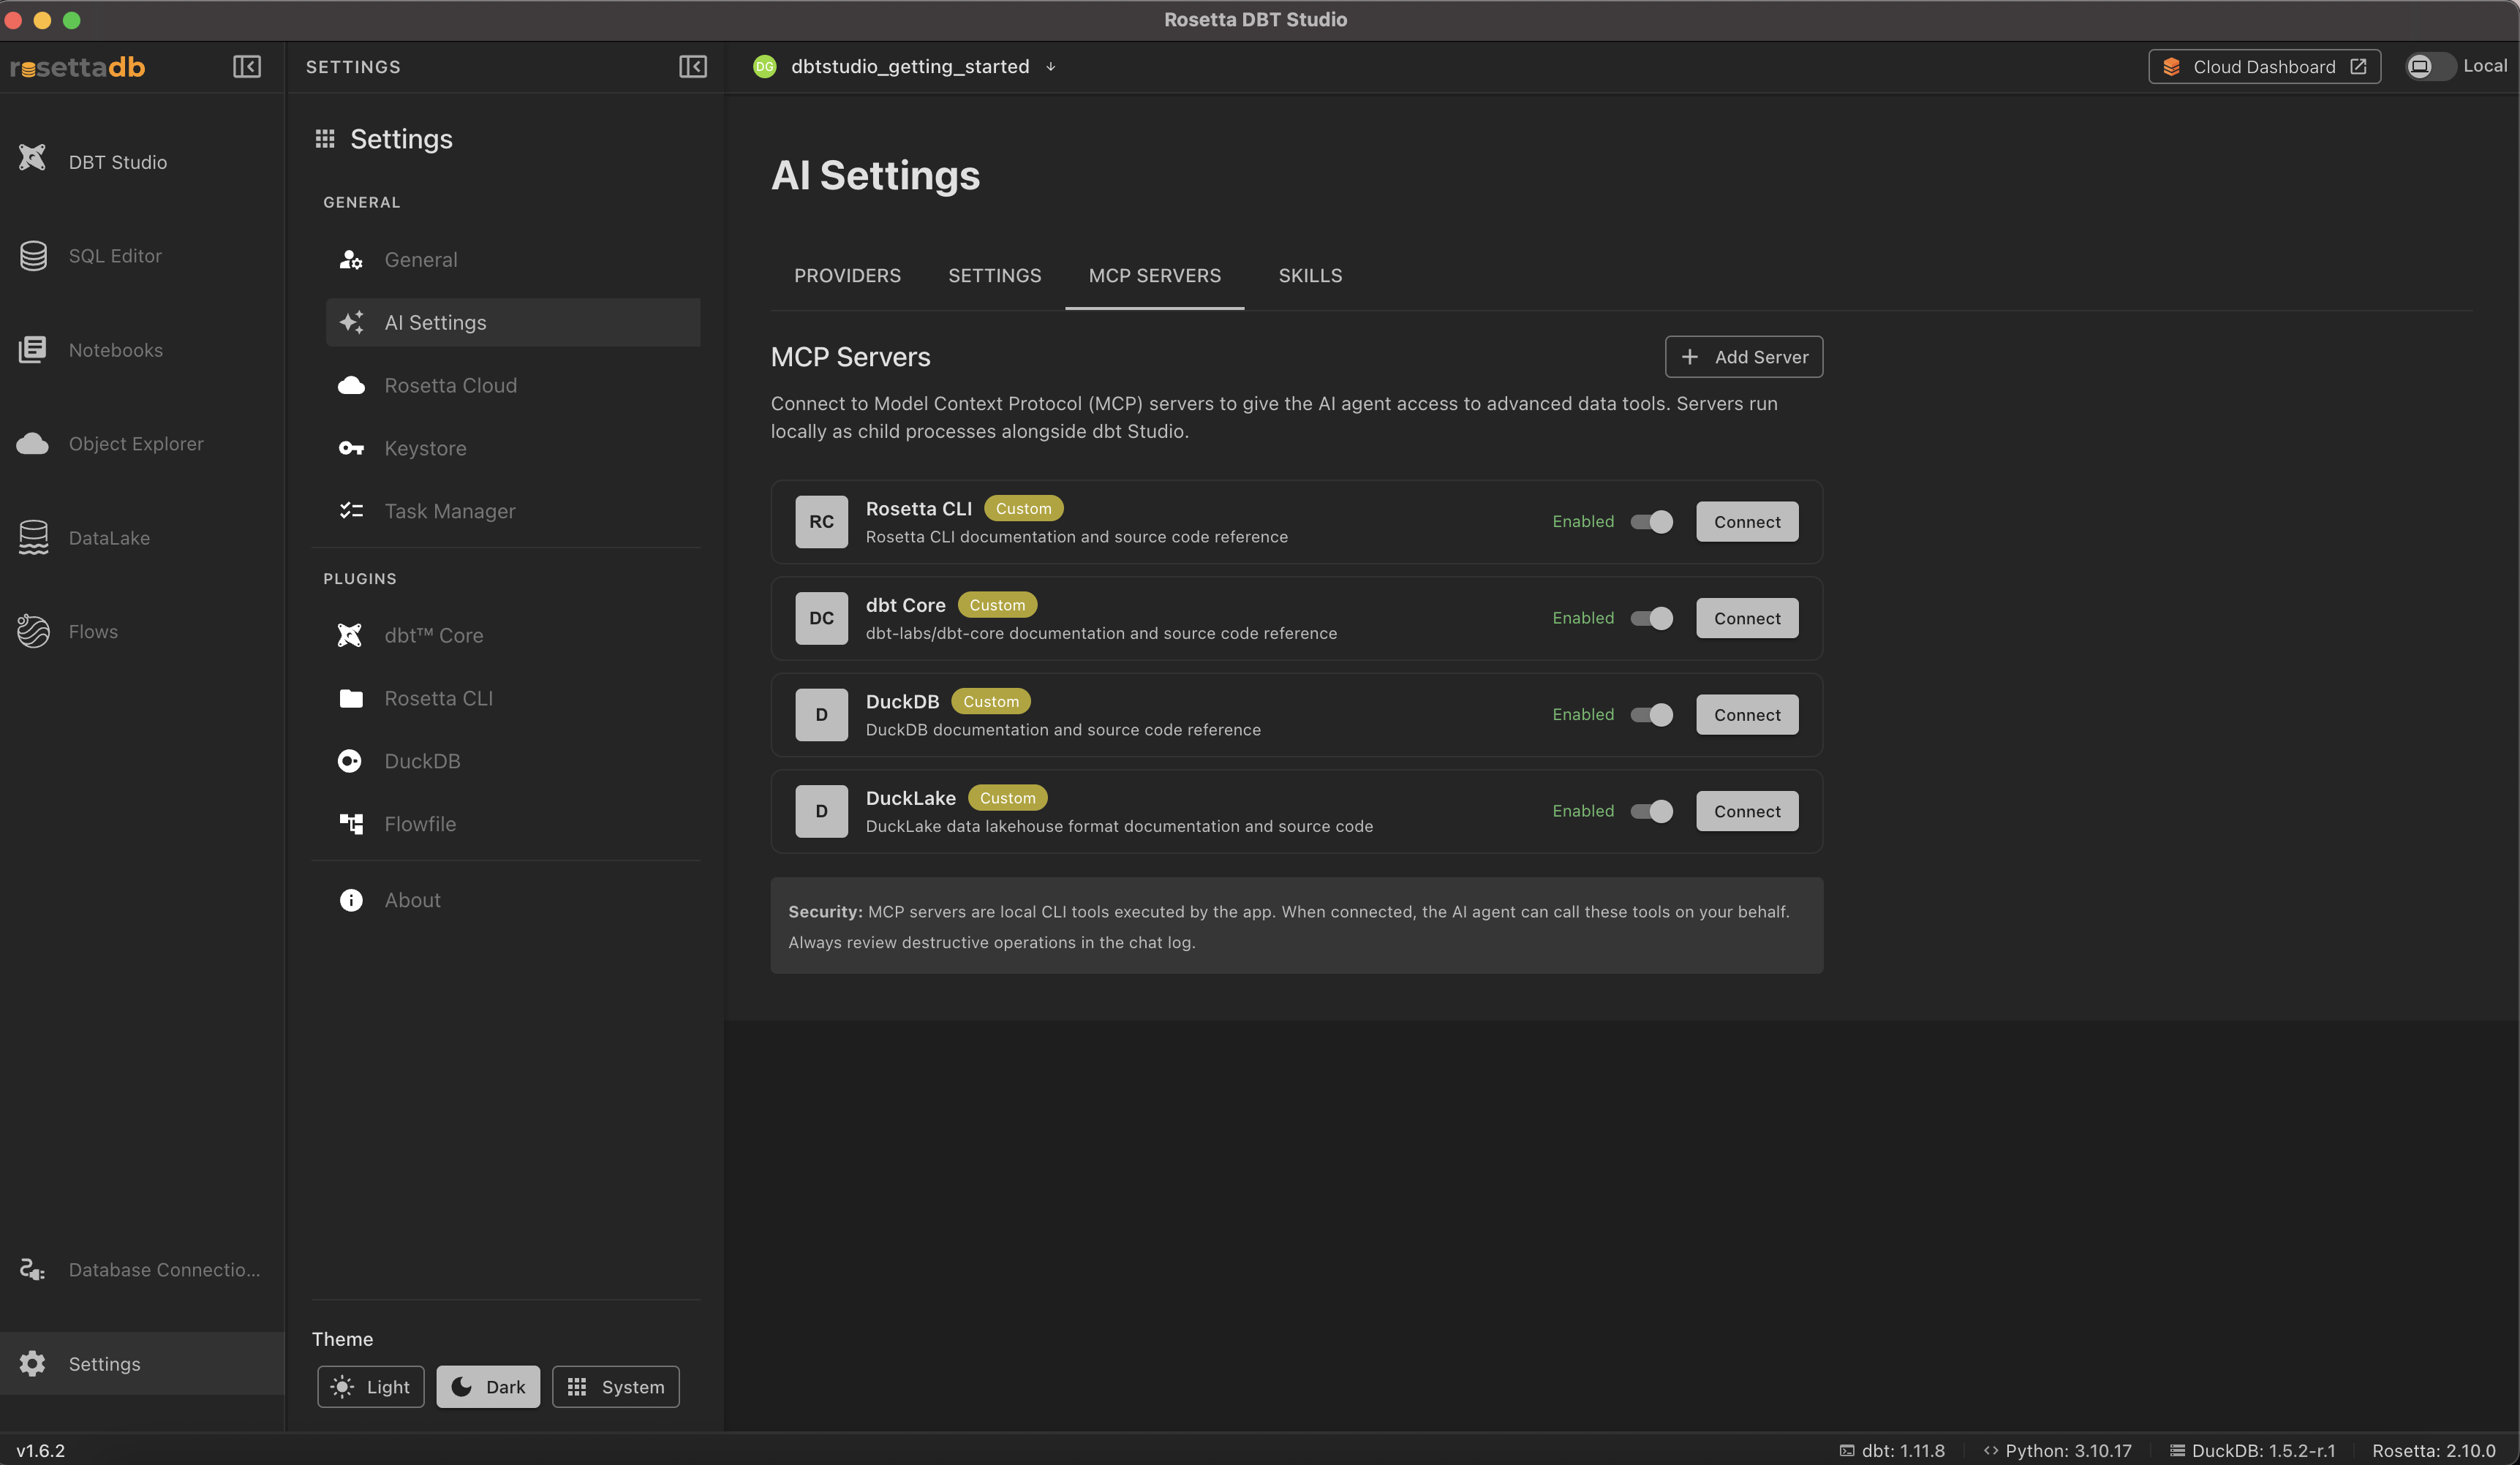Open the SQL Editor database icon
The width and height of the screenshot is (2520, 1465).
click(33, 256)
